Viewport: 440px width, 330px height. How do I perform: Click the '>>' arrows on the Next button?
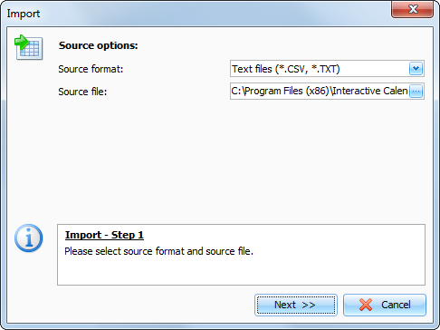(309, 305)
